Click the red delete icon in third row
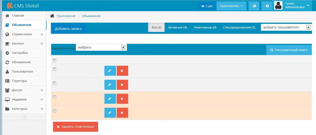Image resolution: width=316 pixels, height=135 pixels. [x=122, y=99]
